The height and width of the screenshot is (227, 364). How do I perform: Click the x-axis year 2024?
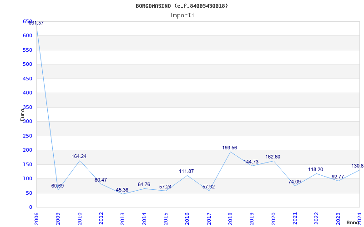(359, 219)
